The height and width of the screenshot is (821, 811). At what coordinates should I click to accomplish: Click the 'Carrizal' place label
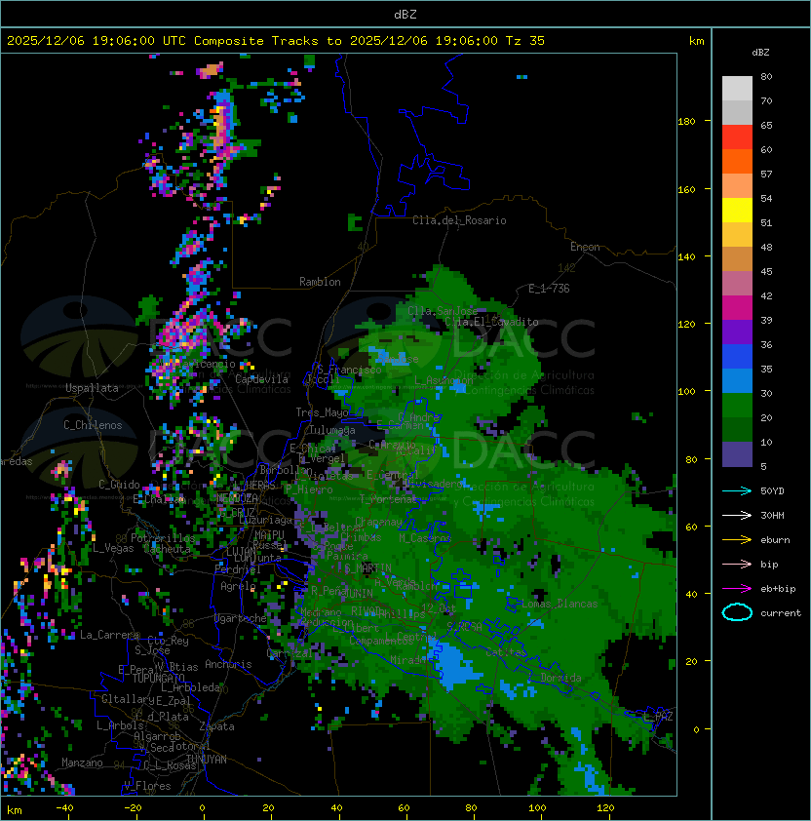[x=290, y=653]
